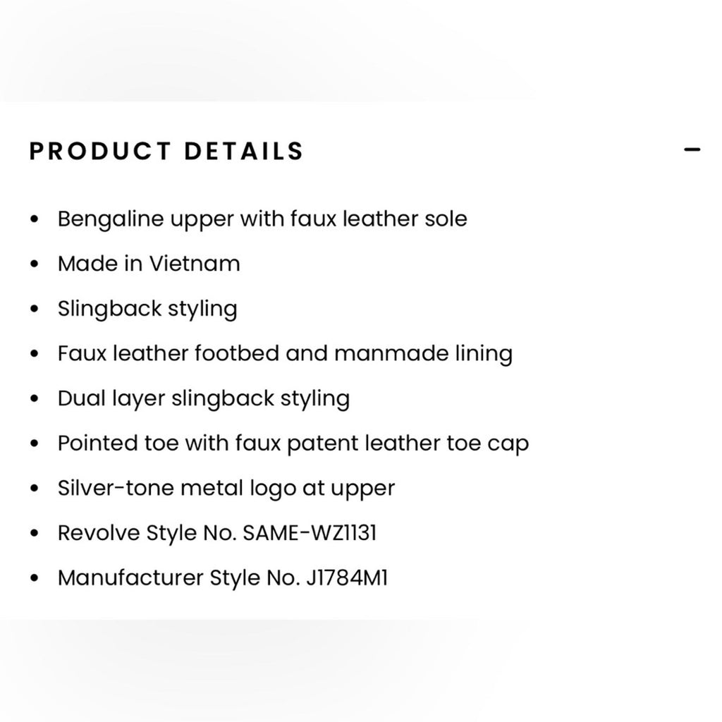Click the bullet before Bengaline upper
Viewport: 722px width, 722px height.
34,219
